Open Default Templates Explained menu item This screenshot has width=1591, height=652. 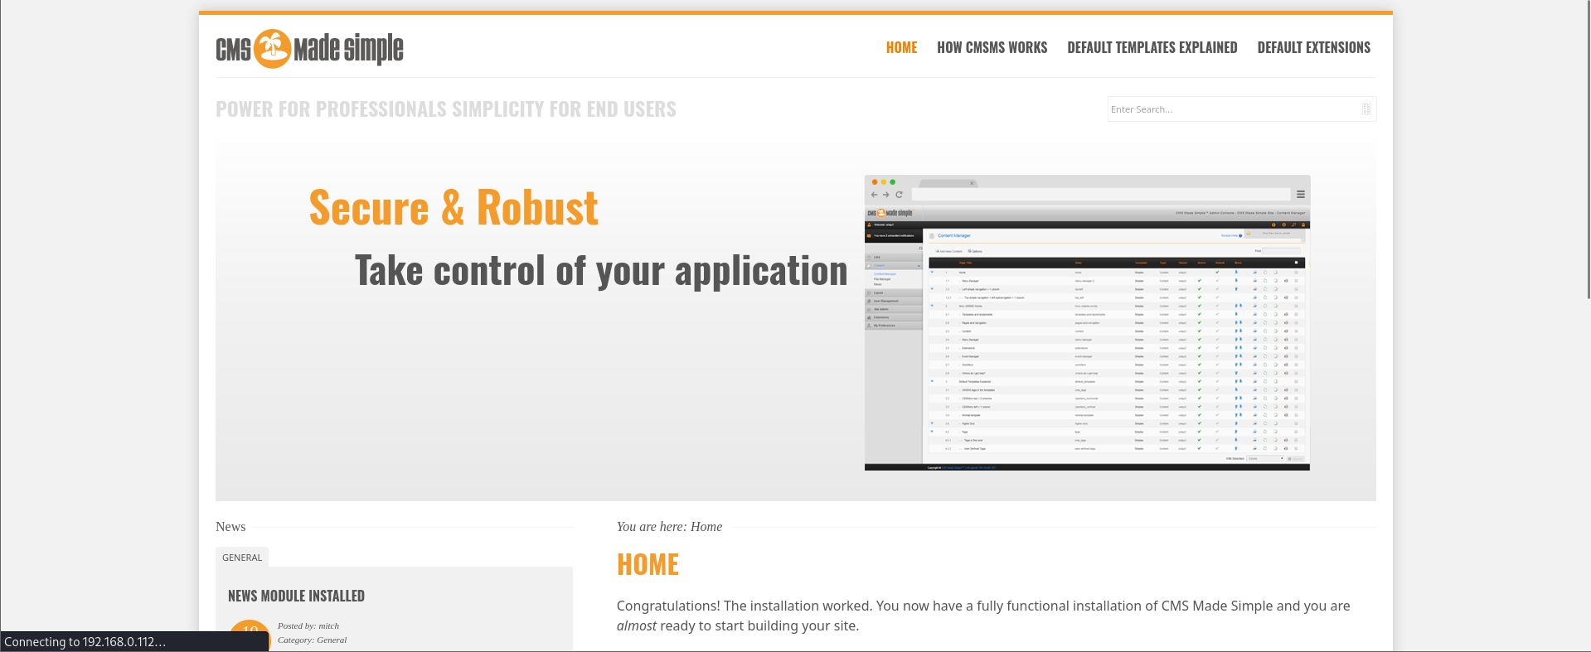(1152, 47)
